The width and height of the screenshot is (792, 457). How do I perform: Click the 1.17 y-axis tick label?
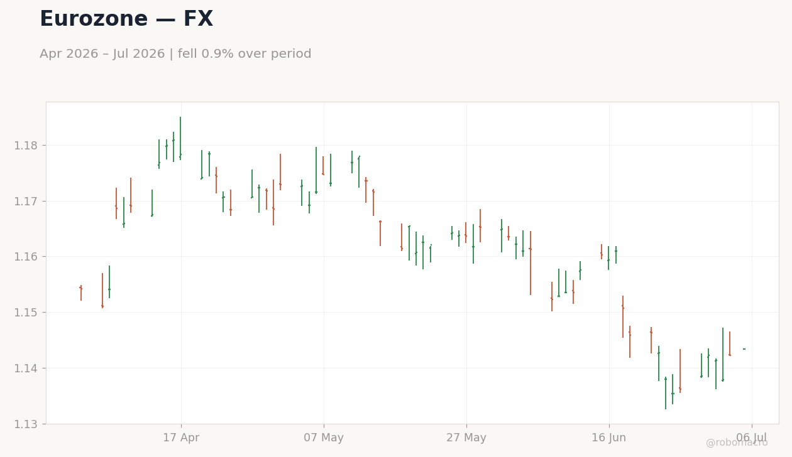click(26, 202)
